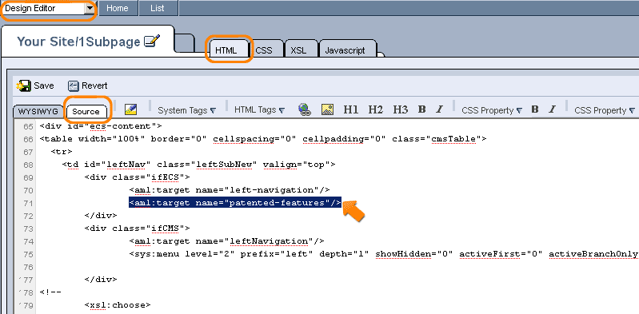Open the Javascript tab
The image size is (639, 314).
tap(345, 50)
